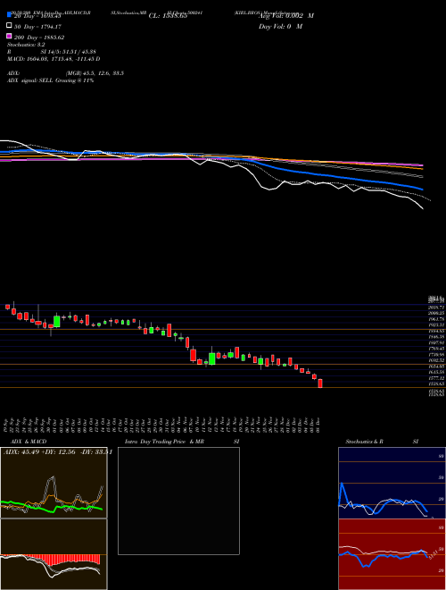Viewport: 446px width, 590px height.
Task: Click the ADX: 45.49 +DY -DY readout
Action: (x=58, y=452)
